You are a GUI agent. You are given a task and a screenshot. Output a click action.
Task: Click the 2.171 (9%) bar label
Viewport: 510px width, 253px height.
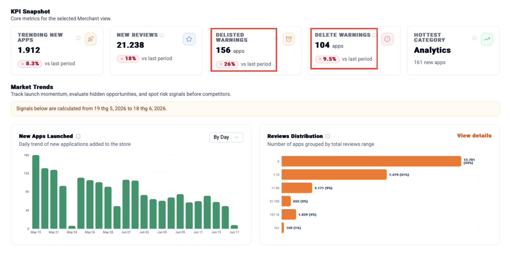tap(323, 188)
